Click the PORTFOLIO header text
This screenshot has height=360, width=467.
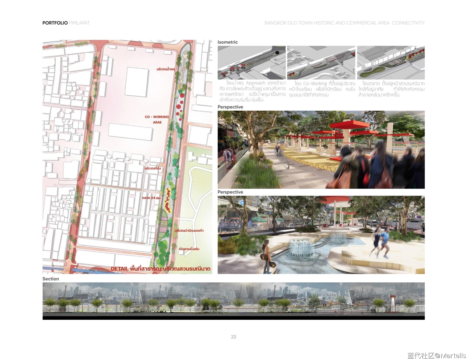coord(55,23)
